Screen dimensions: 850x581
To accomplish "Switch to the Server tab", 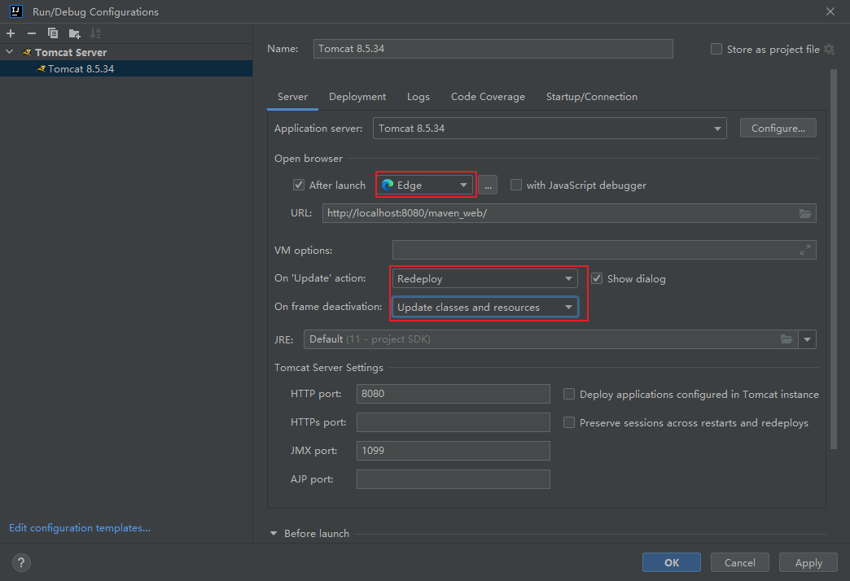I will [292, 97].
